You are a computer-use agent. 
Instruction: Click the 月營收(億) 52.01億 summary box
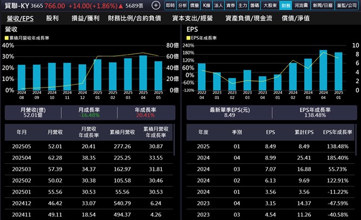point(33,112)
